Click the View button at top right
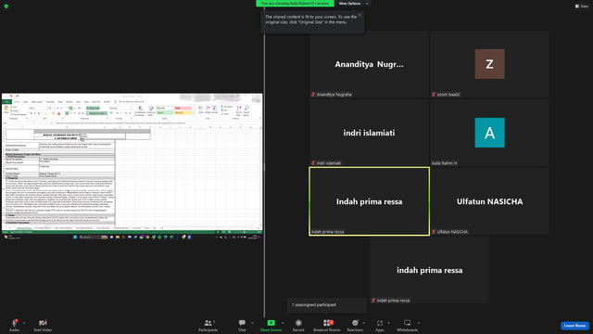Viewport: 593px width, 334px height. coord(582,6)
